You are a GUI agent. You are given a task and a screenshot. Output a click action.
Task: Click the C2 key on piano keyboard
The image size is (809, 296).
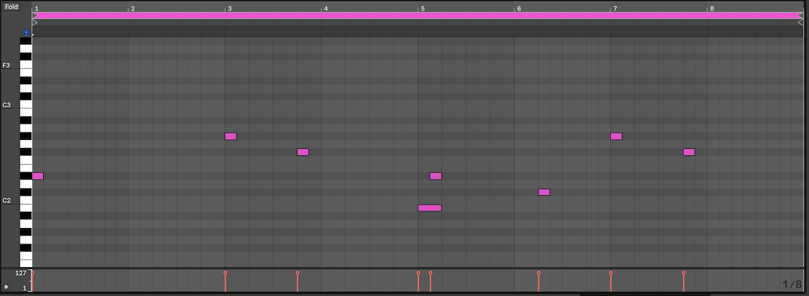(x=26, y=200)
